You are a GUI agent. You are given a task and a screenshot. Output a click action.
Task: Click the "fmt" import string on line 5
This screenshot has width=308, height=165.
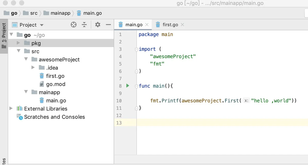tap(157, 64)
